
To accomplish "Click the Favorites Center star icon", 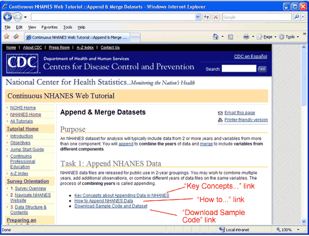I will tap(7, 36).
